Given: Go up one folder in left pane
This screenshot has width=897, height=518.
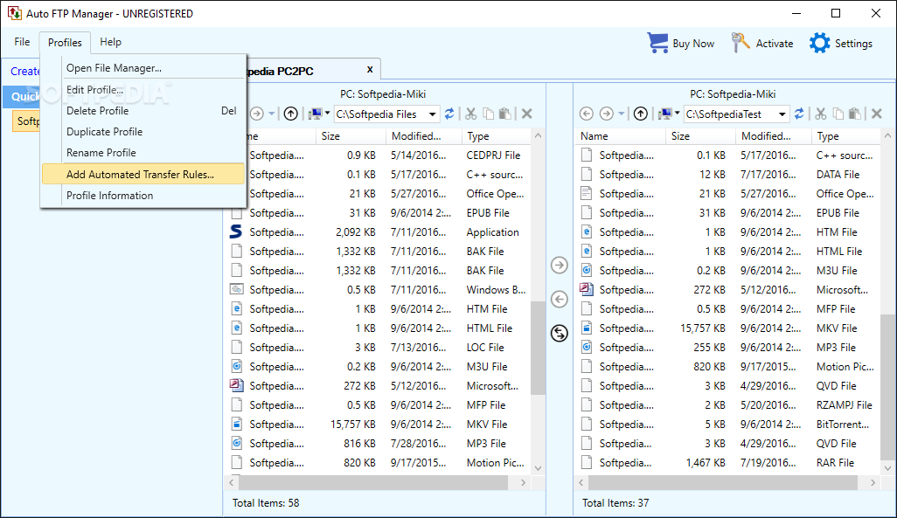Looking at the screenshot, I should point(290,114).
